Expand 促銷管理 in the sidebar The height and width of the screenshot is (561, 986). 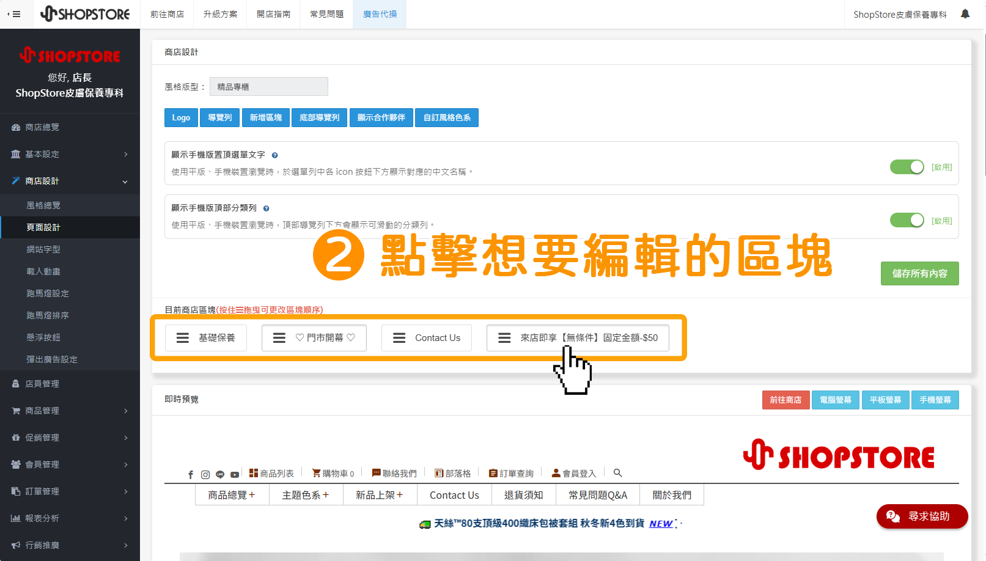[x=70, y=438]
